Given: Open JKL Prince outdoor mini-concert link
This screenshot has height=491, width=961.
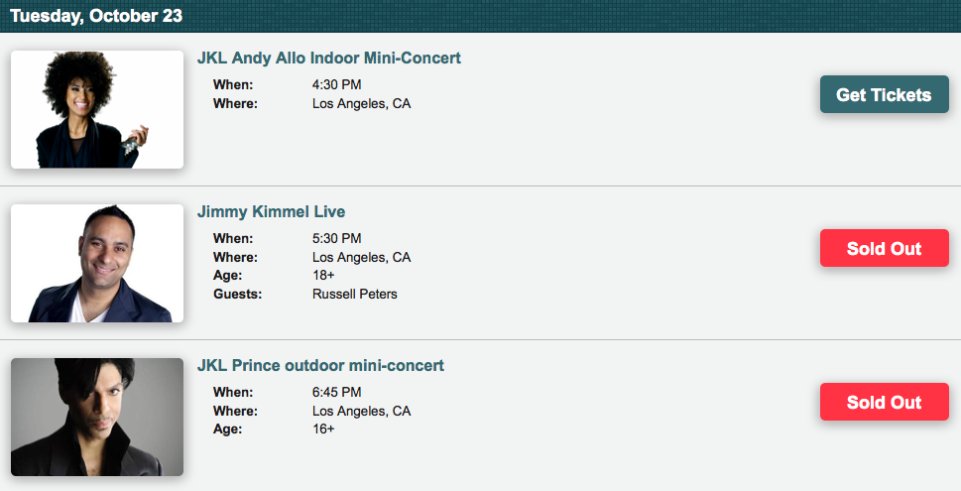Looking at the screenshot, I should [x=320, y=366].
